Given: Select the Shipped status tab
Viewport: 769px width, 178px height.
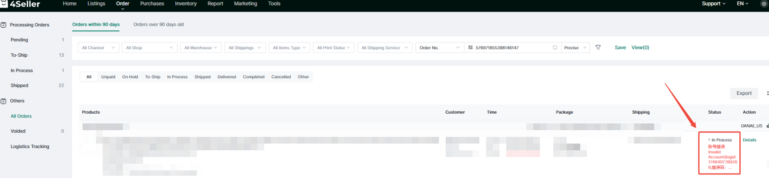Looking at the screenshot, I should (202, 77).
